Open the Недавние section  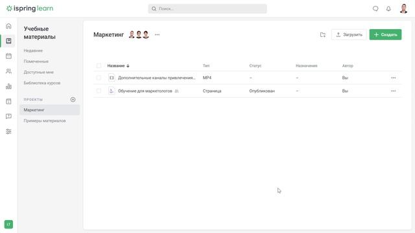[x=33, y=50]
